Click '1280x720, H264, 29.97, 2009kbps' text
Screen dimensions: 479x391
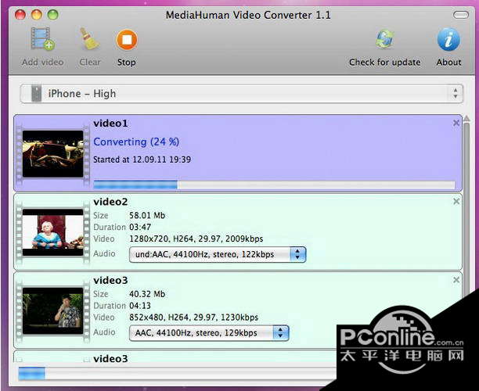(x=196, y=239)
